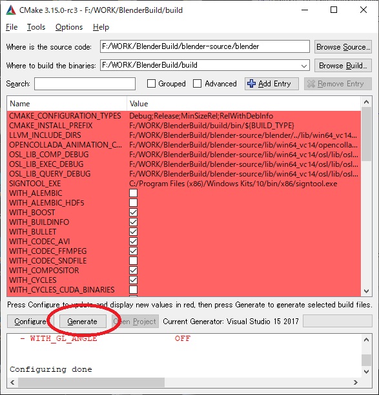This screenshot has width=379, height=395.
Task: Open the File menu
Action: coord(12,27)
